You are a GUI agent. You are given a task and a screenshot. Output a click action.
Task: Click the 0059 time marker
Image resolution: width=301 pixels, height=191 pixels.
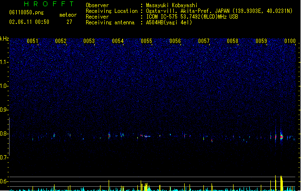(261, 41)
